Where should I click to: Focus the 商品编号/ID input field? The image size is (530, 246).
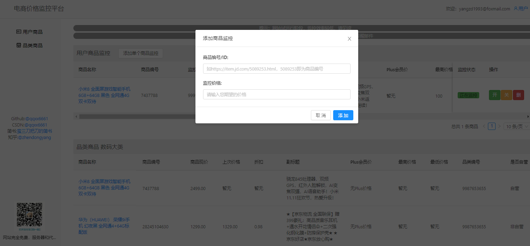click(276, 69)
